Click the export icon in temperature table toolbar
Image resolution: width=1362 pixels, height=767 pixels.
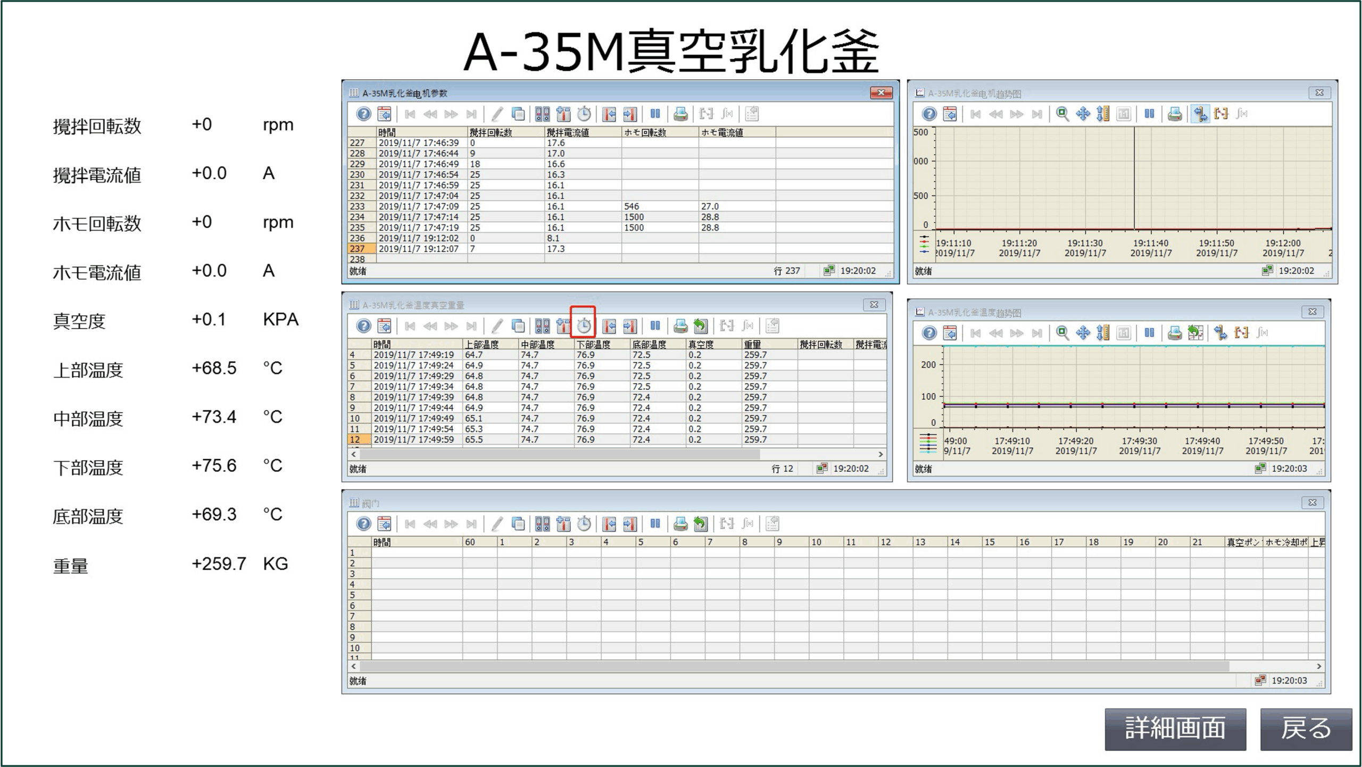[701, 326]
